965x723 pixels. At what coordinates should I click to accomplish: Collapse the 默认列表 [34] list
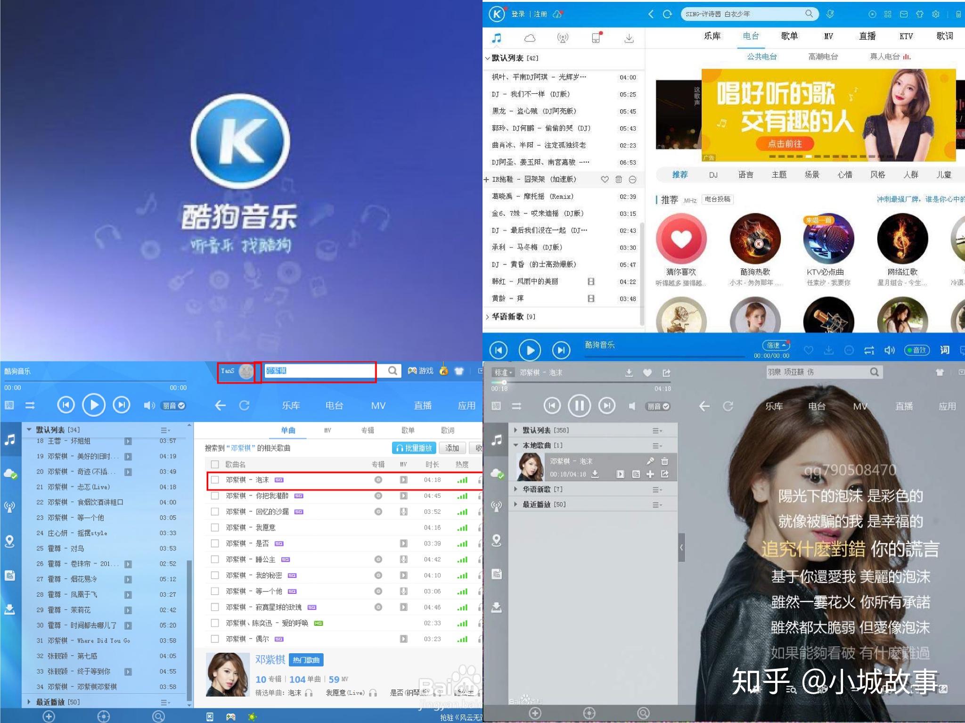coord(29,430)
